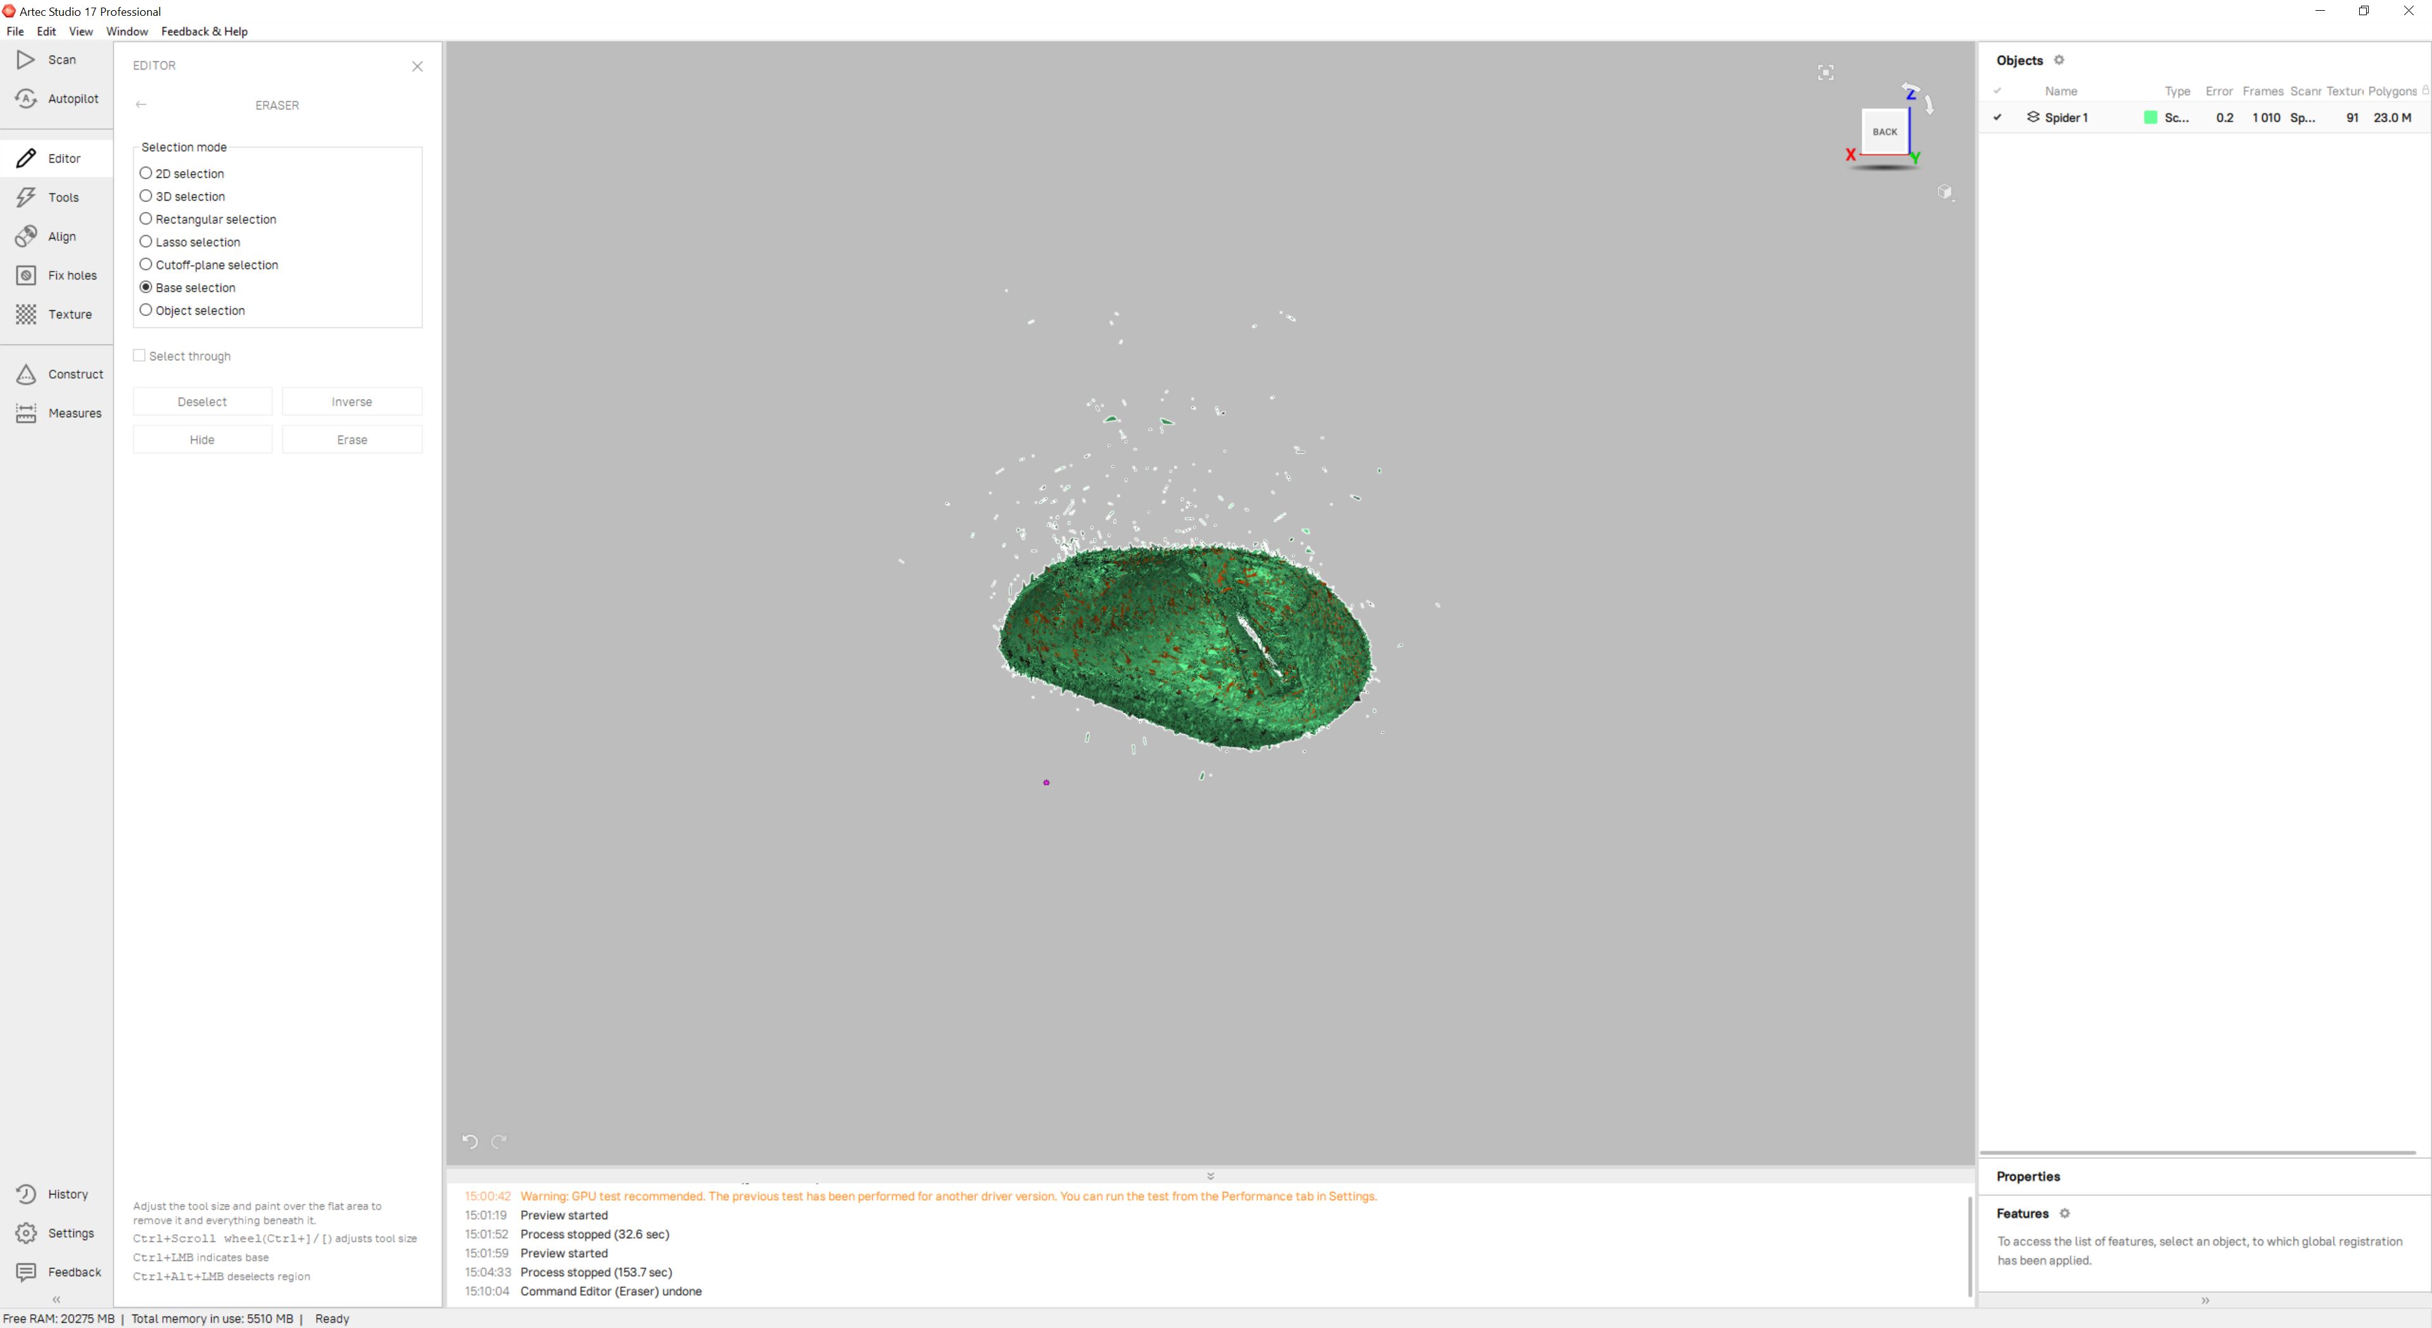The height and width of the screenshot is (1328, 2432).
Task: Expand the Properties section
Action: 2028,1176
